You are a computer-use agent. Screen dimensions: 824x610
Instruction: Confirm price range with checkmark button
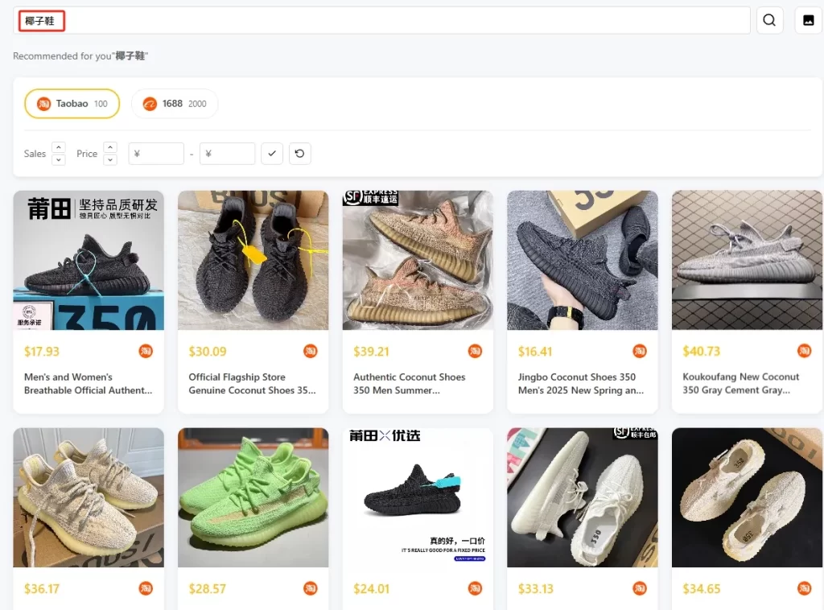[x=272, y=154]
